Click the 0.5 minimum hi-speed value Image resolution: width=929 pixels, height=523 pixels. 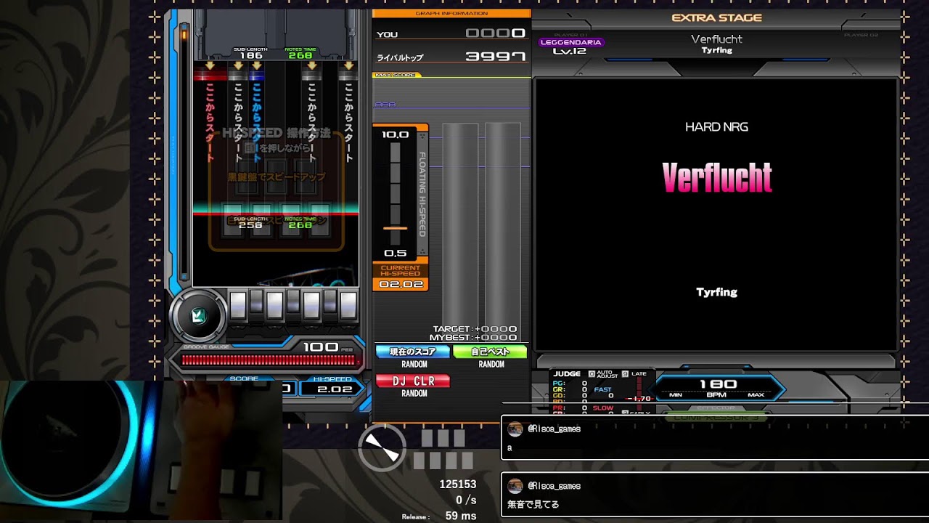pyautogui.click(x=395, y=254)
